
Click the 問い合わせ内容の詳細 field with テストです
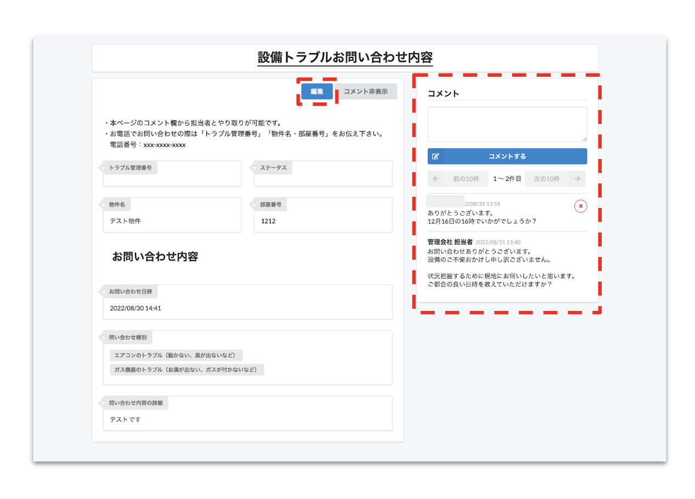[247, 419]
